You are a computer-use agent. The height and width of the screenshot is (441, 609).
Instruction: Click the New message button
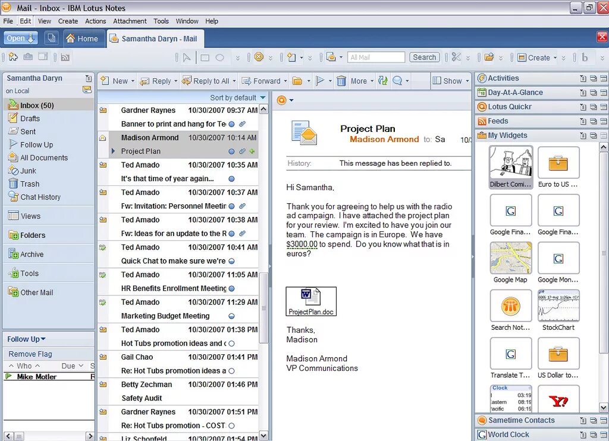114,81
